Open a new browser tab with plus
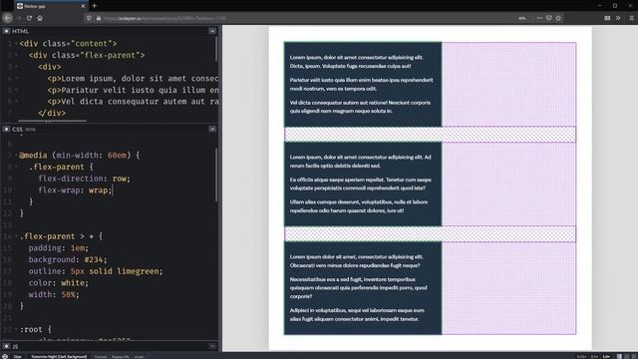The height and width of the screenshot is (359, 638). (95, 6)
